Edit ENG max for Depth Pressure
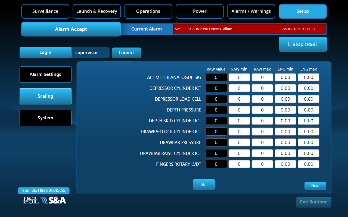Viewport: 348px width, 217px height. point(308,110)
